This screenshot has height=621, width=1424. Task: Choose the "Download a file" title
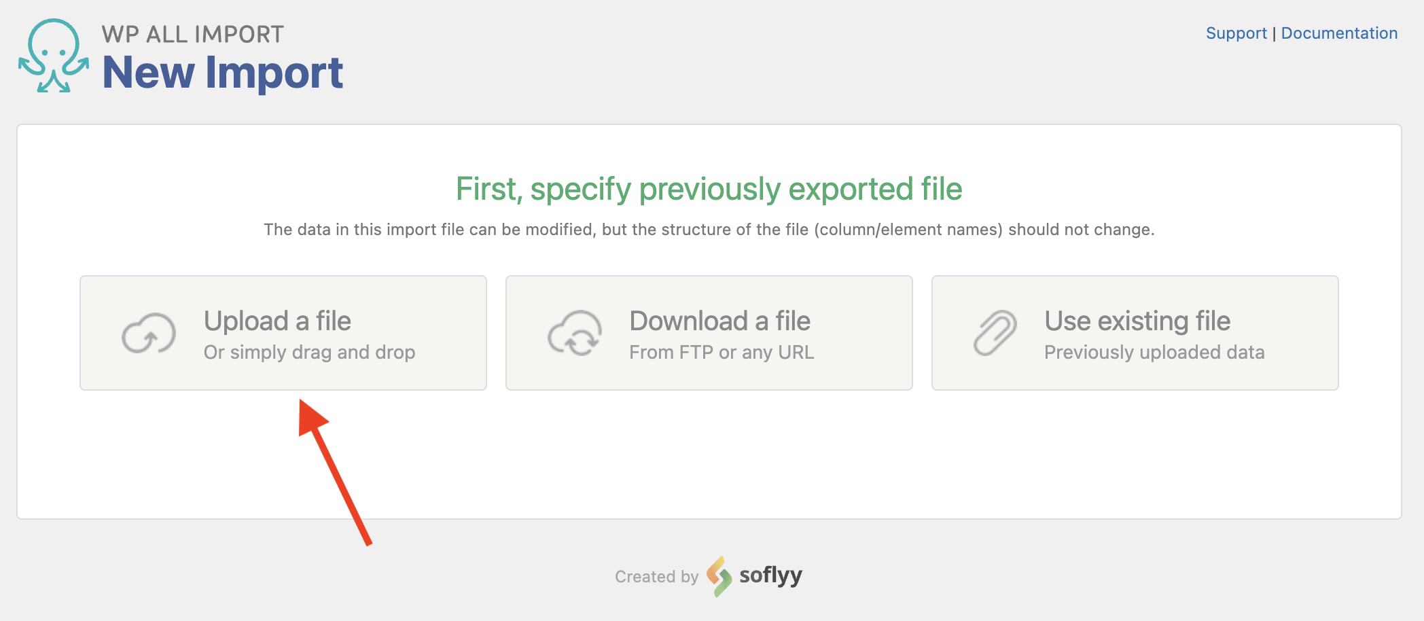click(719, 321)
